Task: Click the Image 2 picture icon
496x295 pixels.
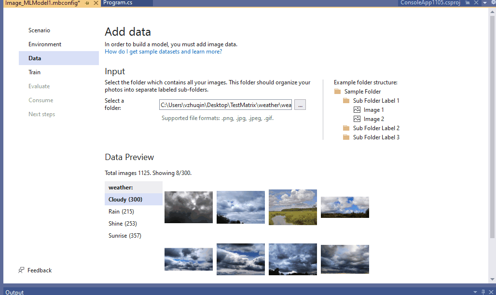Action: click(x=356, y=119)
